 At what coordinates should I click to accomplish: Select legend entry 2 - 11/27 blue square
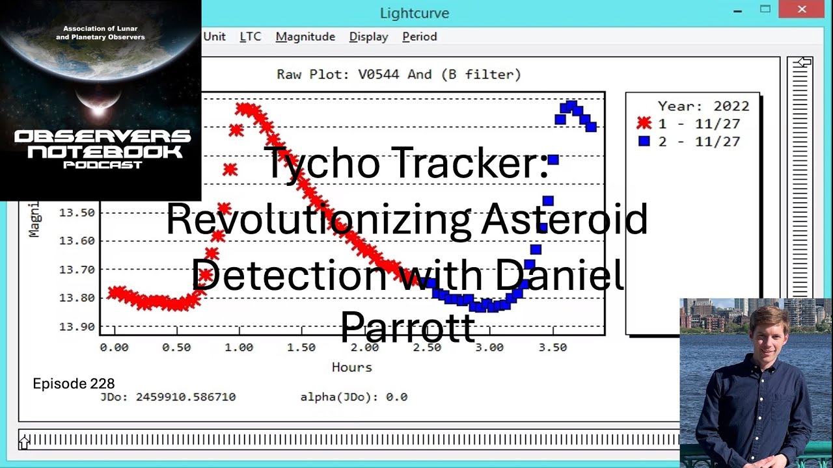pyautogui.click(x=689, y=141)
